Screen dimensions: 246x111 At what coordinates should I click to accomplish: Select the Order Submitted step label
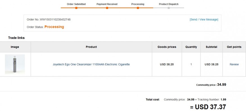[x=76, y=4]
